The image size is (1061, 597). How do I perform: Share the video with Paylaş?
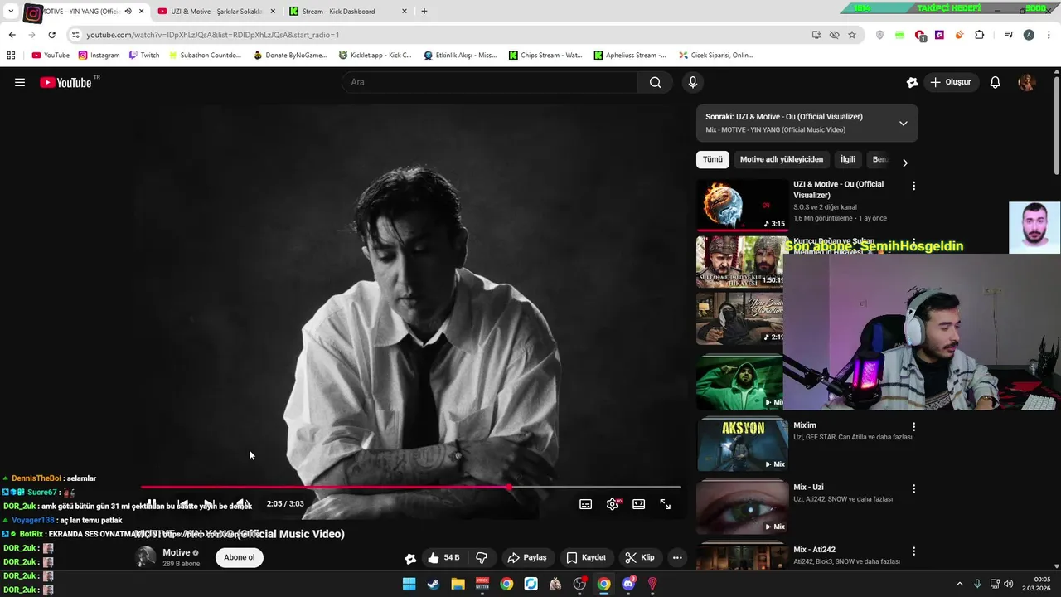(x=527, y=558)
